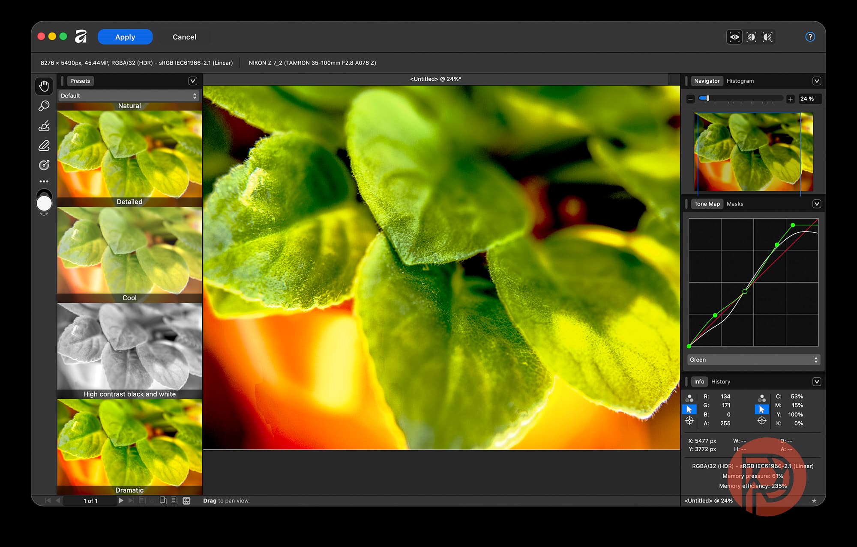Click the blue Apply button

[125, 37]
